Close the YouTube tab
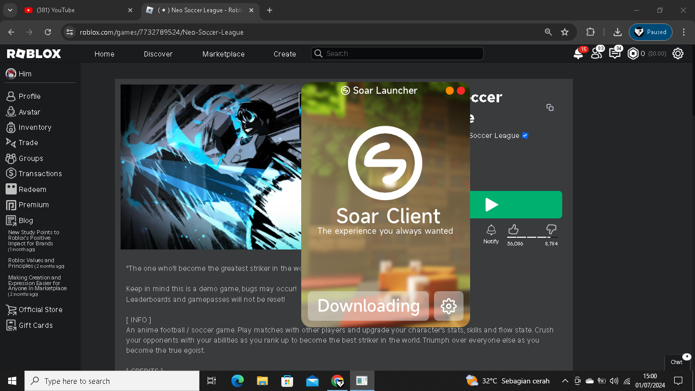This screenshot has height=391, width=695. coord(130,10)
